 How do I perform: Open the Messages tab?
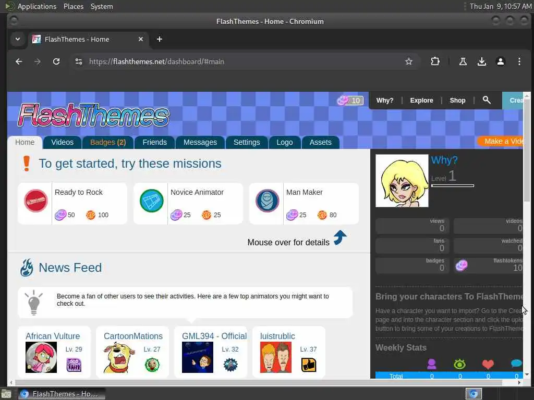pos(200,142)
